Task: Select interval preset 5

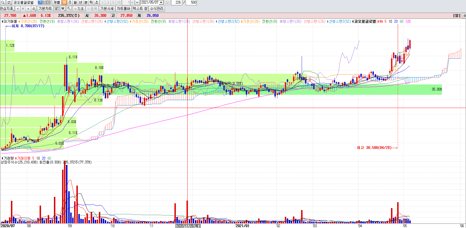Action: (113, 3)
